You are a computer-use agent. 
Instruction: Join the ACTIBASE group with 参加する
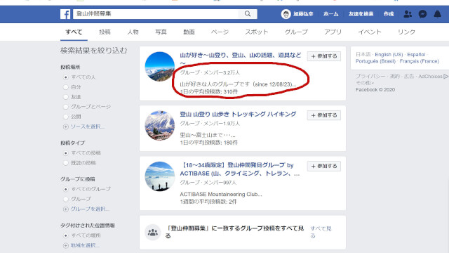point(324,166)
